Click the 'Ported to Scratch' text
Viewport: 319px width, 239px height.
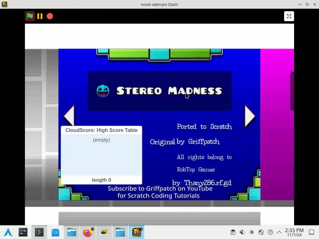204,127
